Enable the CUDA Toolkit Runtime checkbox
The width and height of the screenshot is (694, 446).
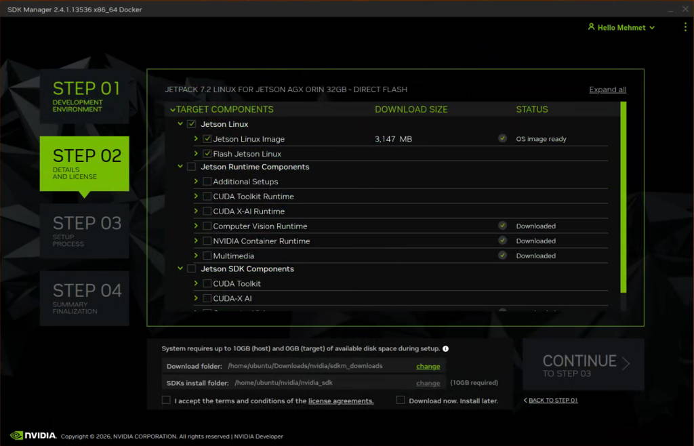tap(207, 197)
